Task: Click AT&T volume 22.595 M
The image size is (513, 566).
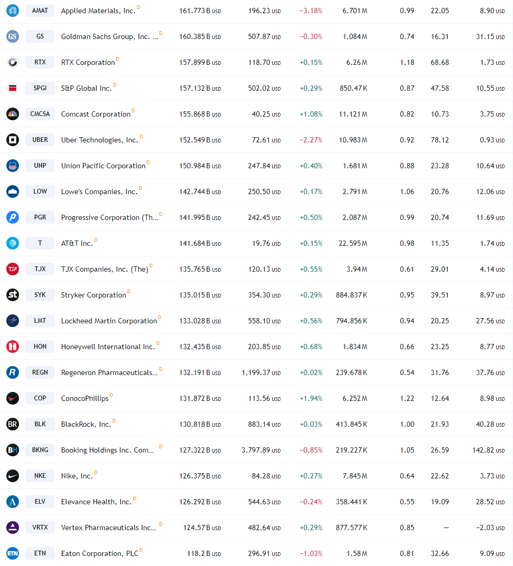Action: (353, 243)
